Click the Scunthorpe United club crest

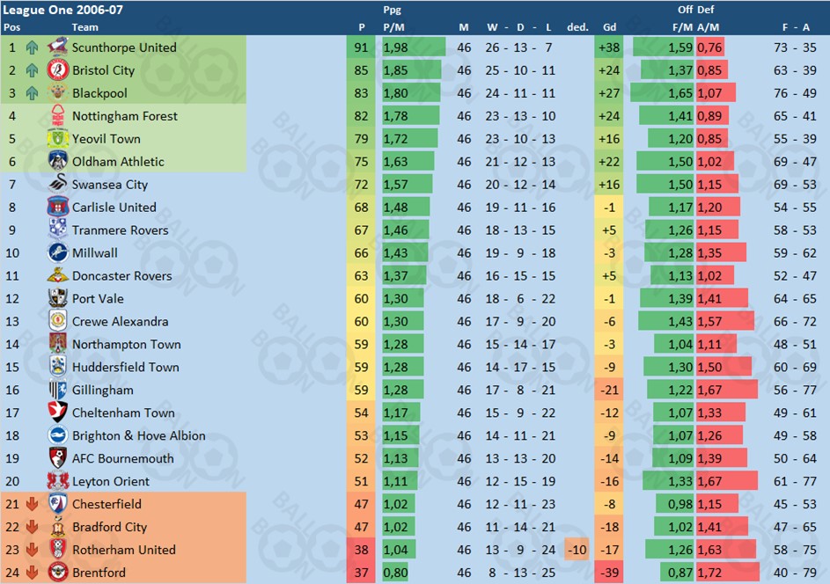click(58, 47)
